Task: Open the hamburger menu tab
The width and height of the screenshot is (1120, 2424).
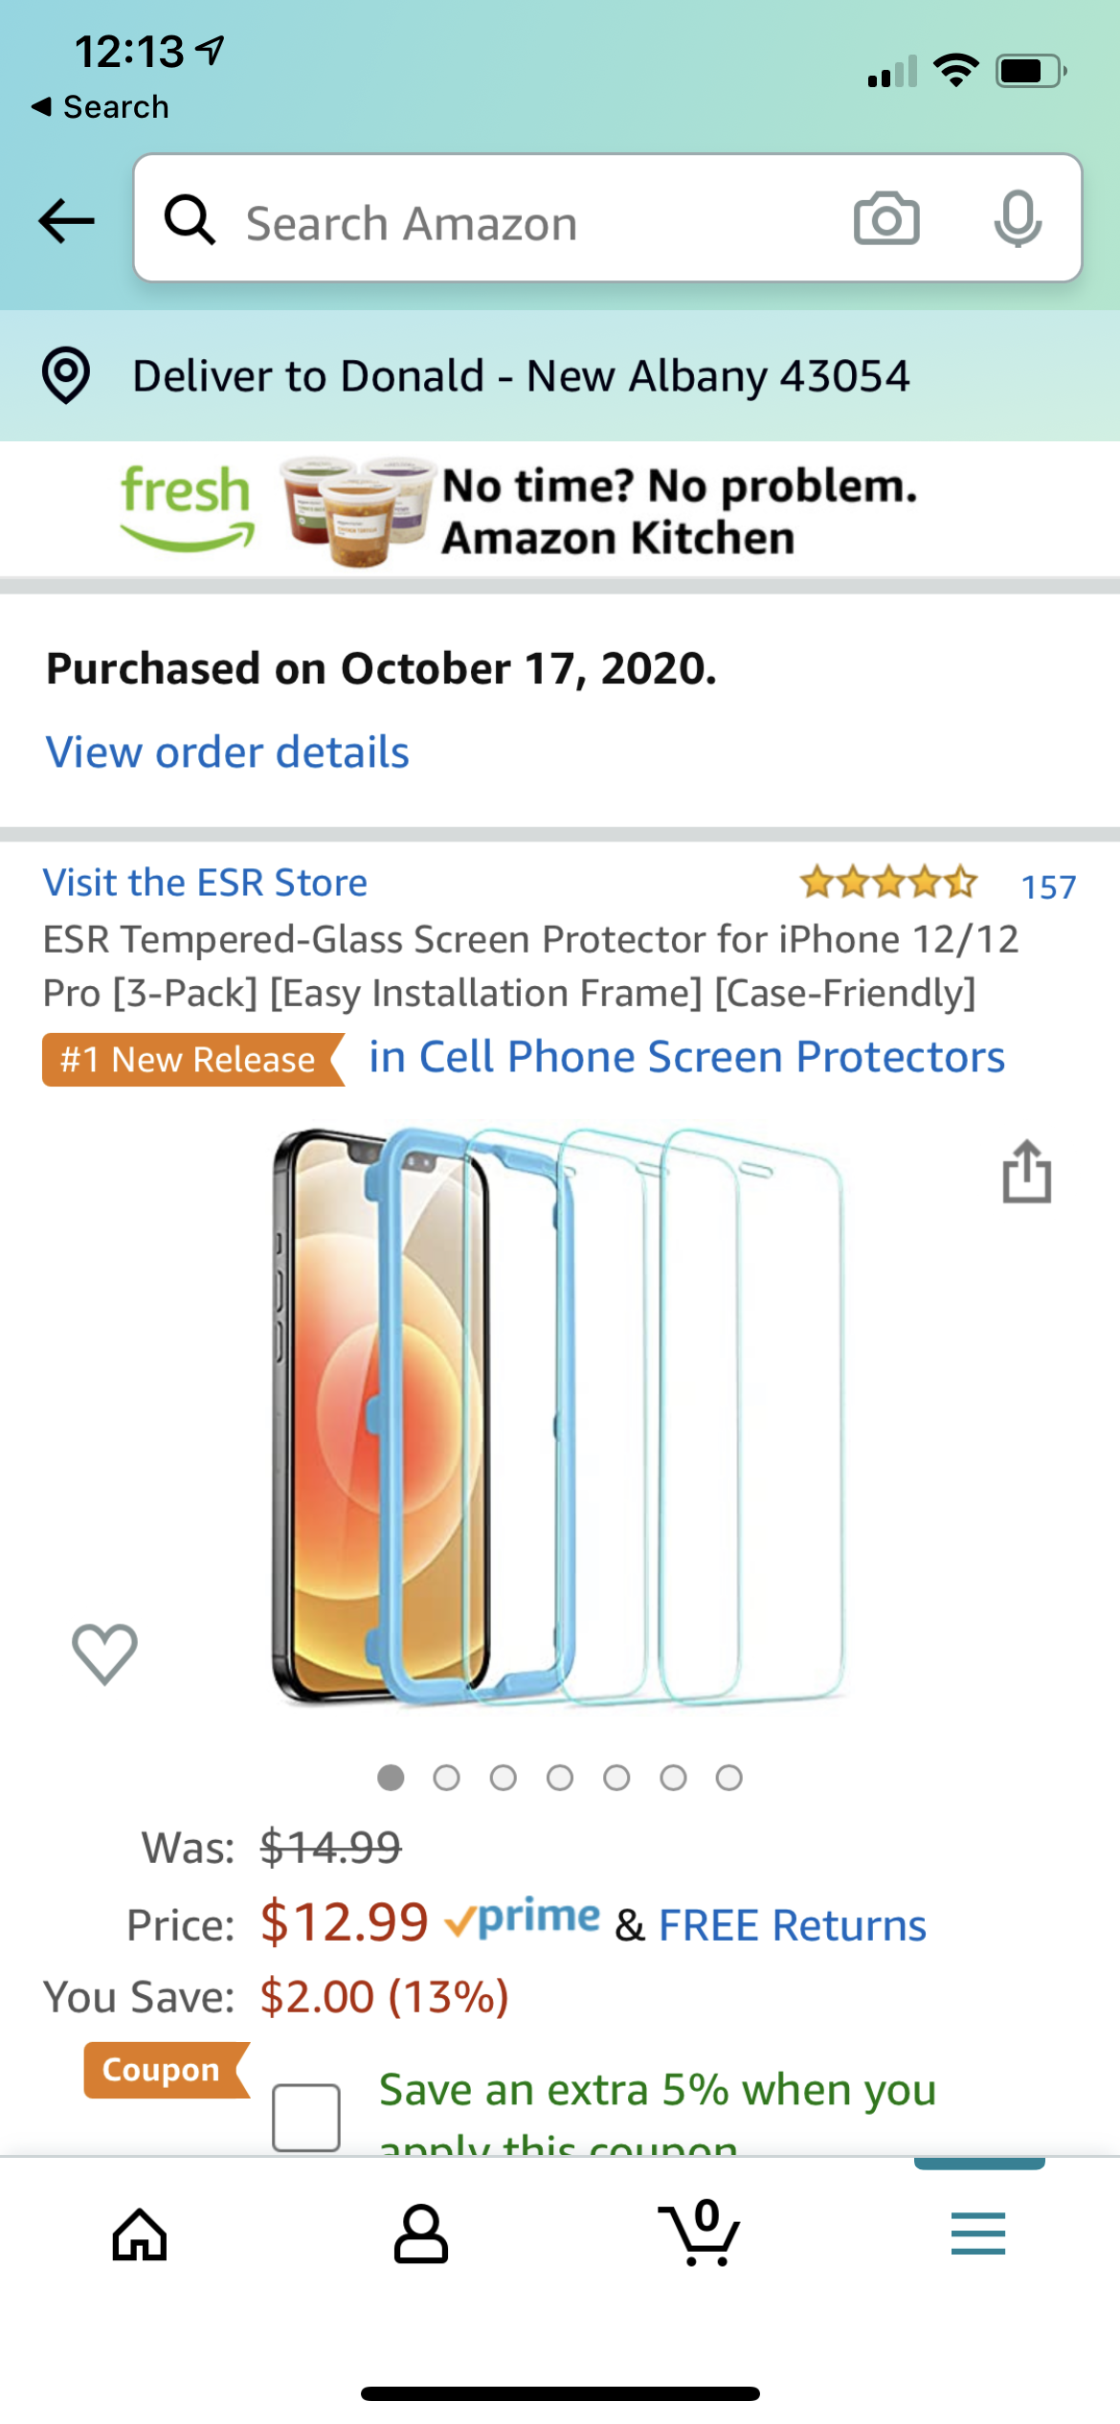Action: point(977,2233)
